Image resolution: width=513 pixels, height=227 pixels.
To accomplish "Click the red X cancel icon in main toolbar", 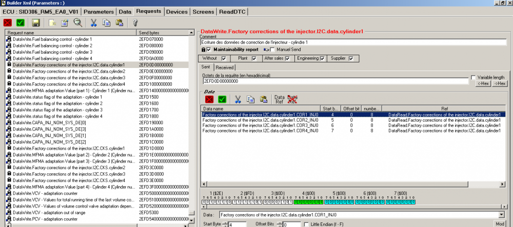I will tap(8, 22).
